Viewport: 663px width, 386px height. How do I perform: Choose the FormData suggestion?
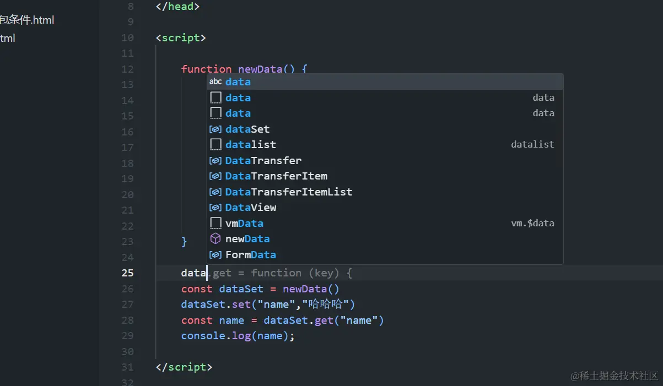pyautogui.click(x=385, y=254)
